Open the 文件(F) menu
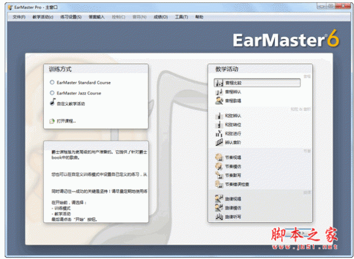354x259 pixels. pyautogui.click(x=19, y=17)
